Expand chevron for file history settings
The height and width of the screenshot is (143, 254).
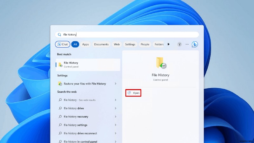click(x=116, y=125)
